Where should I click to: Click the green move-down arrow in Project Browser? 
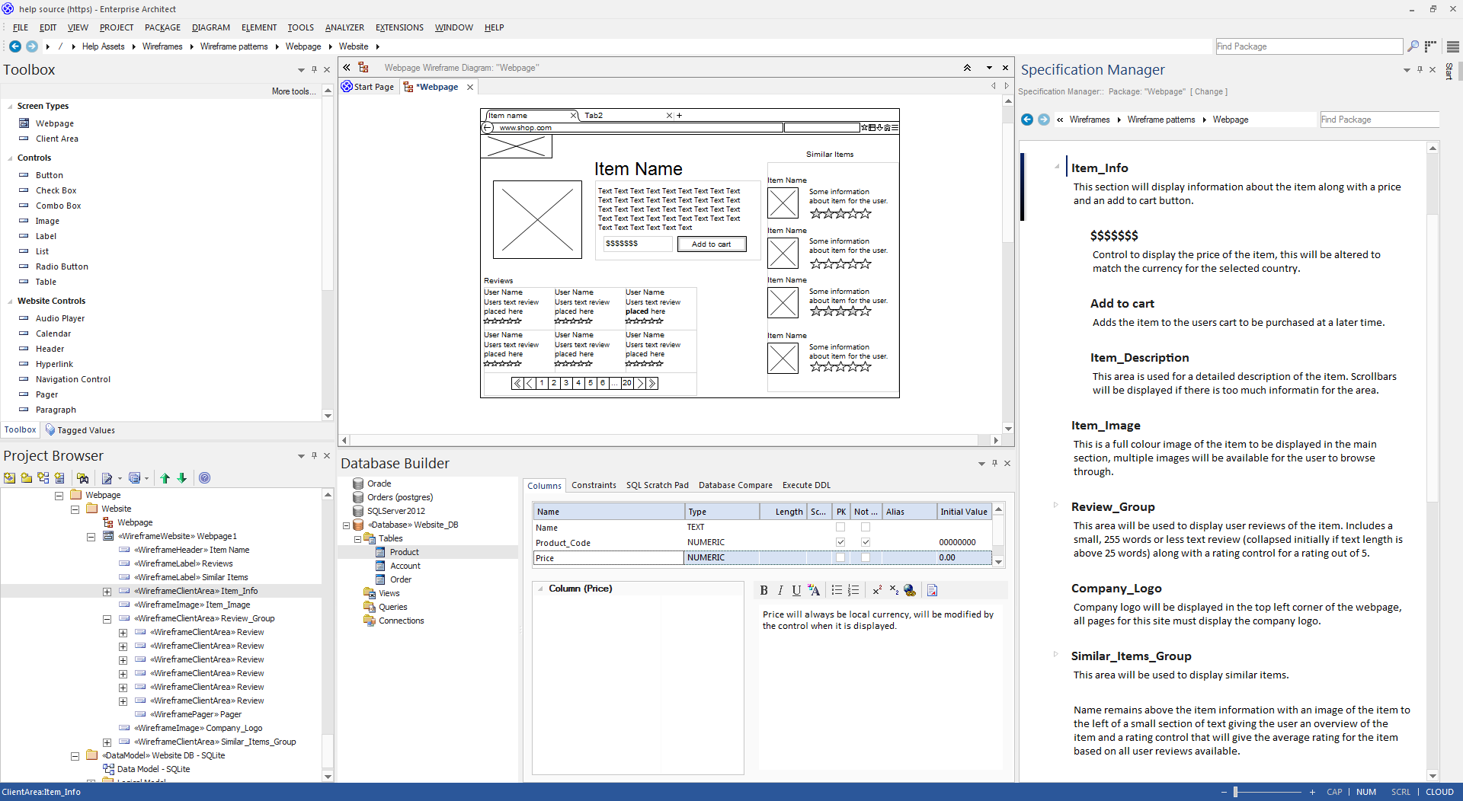coord(182,478)
